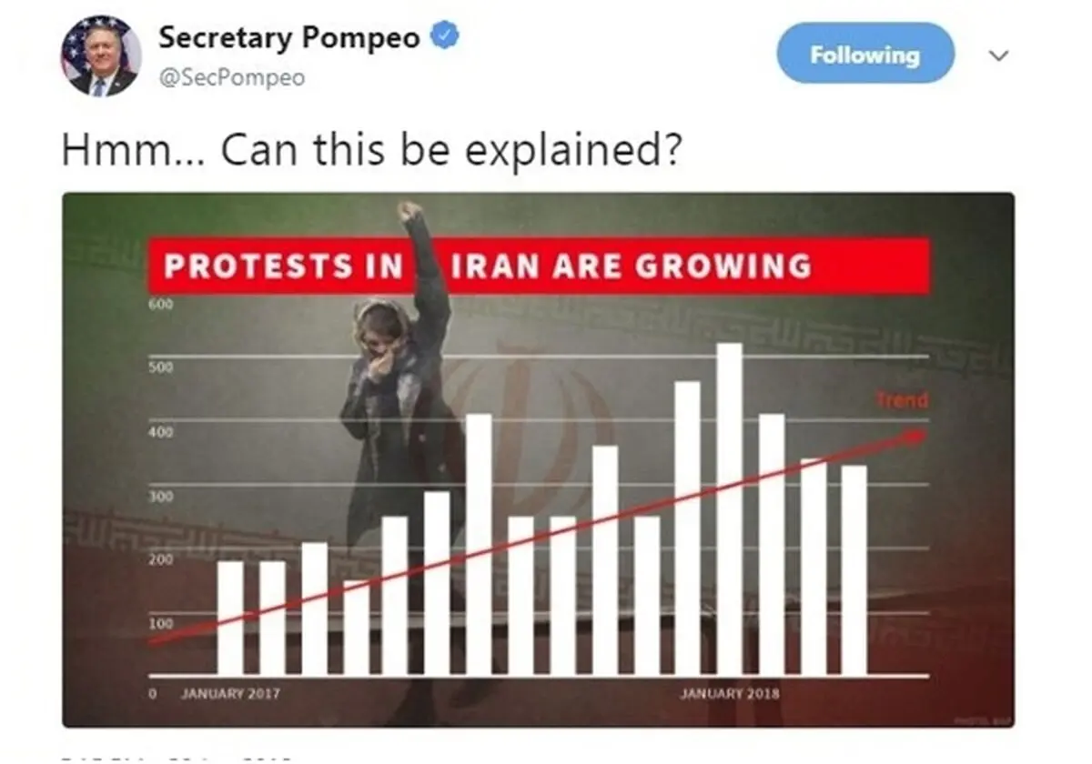The width and height of the screenshot is (1092, 764).
Task: Click the red 'Trend' label
Action: pyautogui.click(x=903, y=399)
